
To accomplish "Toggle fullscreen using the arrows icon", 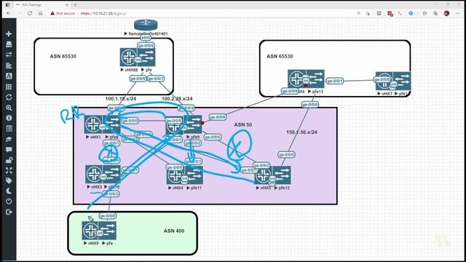I will [9, 170].
